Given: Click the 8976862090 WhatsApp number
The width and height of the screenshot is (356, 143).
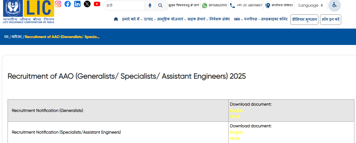Looking at the screenshot, I should pos(218,5).
